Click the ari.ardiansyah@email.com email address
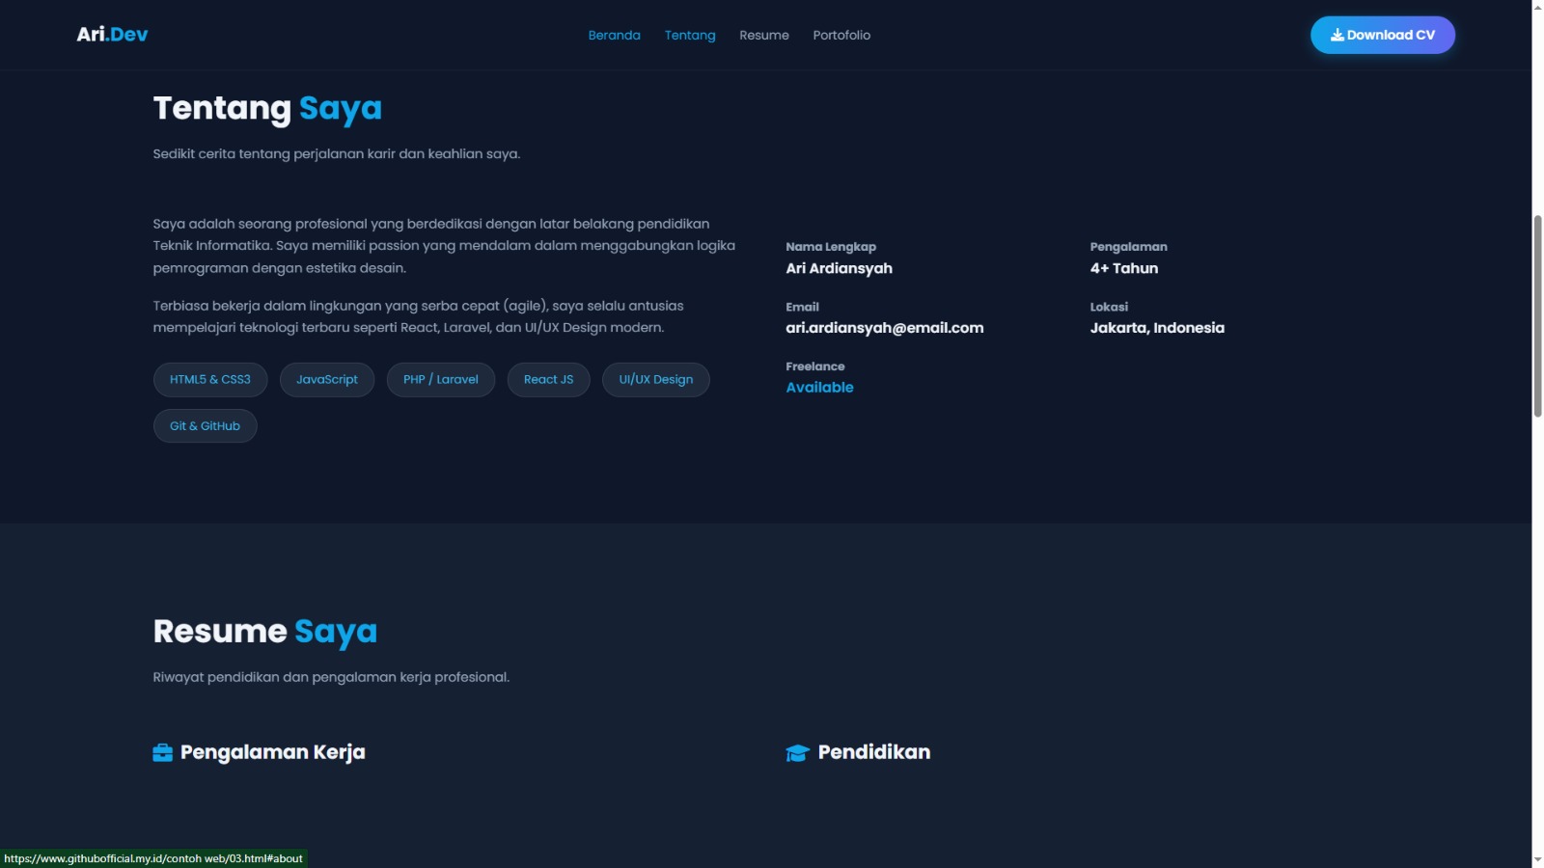Screen dimensions: 1544x868 884,328
